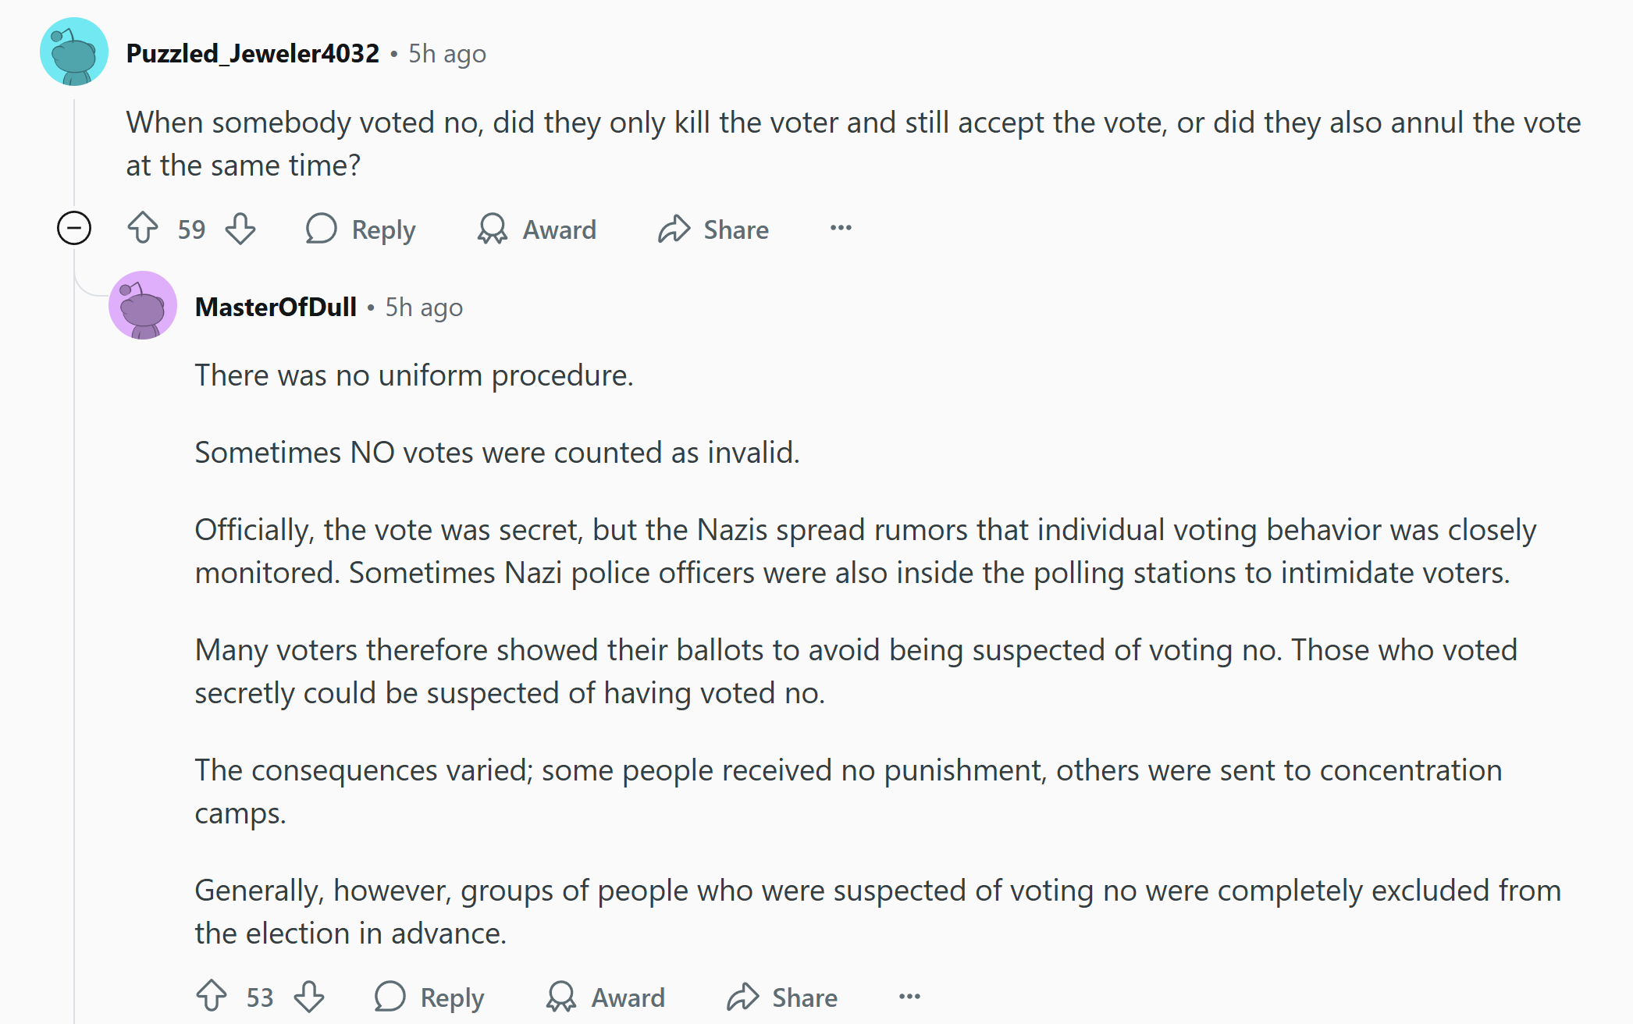Click the 5h ago timestamp on MasterOfDull's reply

424,308
